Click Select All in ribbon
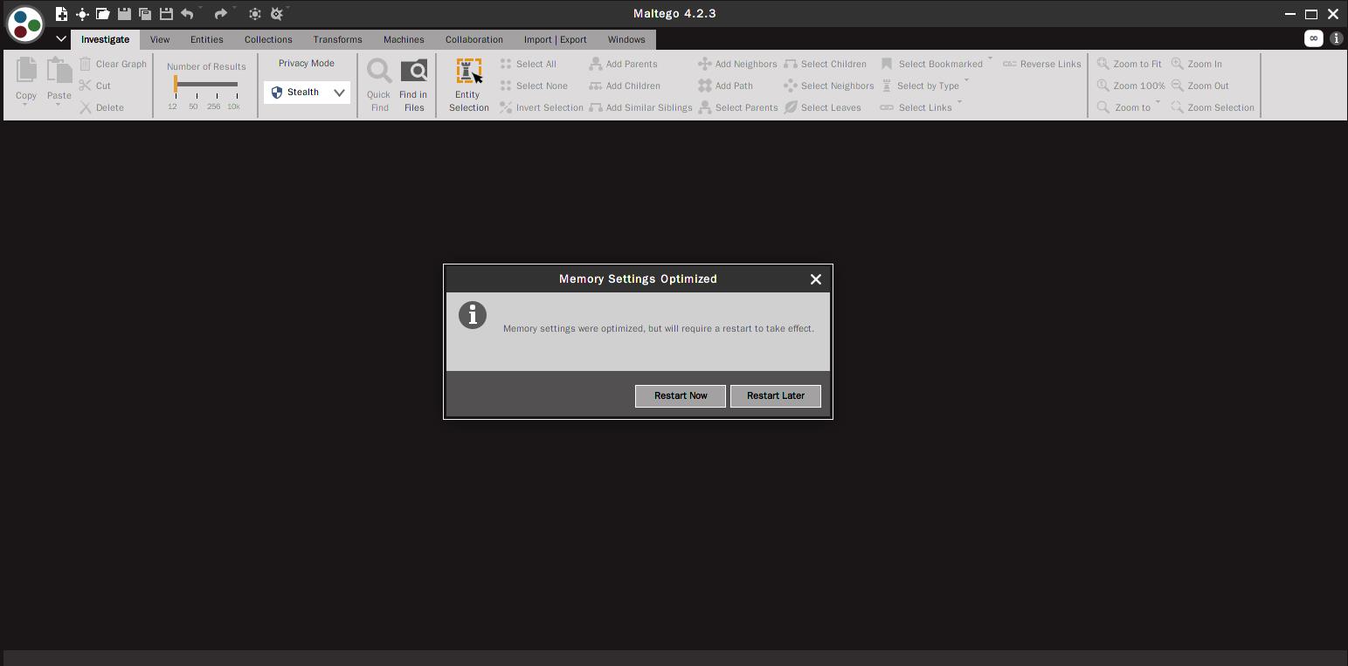 coord(529,64)
